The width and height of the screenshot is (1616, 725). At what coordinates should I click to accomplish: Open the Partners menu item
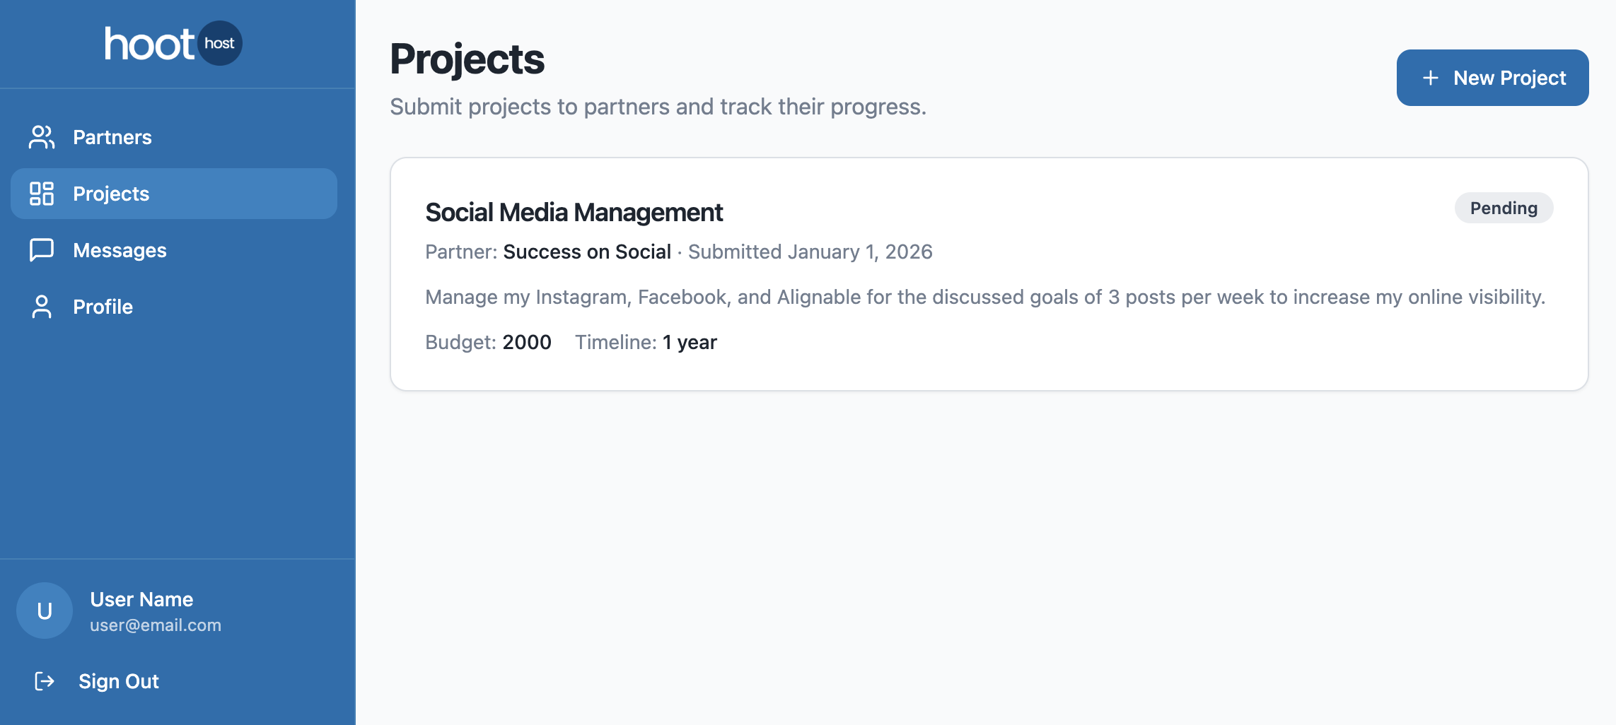tap(112, 137)
